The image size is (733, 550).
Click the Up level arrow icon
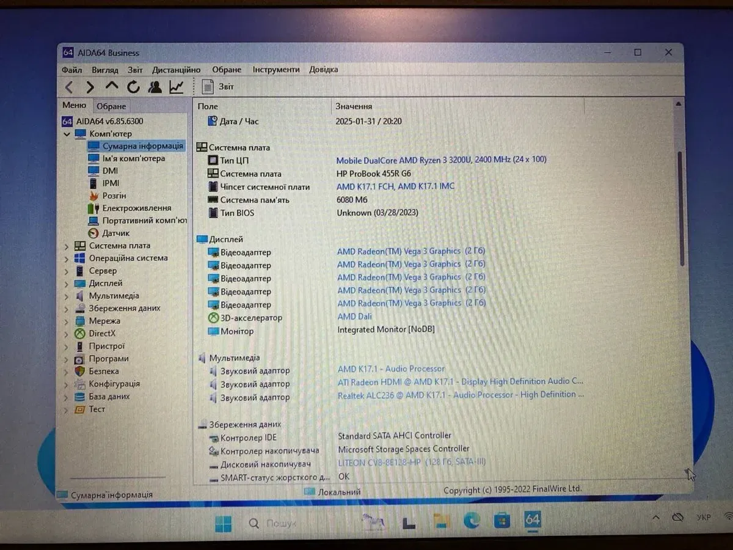pyautogui.click(x=111, y=87)
